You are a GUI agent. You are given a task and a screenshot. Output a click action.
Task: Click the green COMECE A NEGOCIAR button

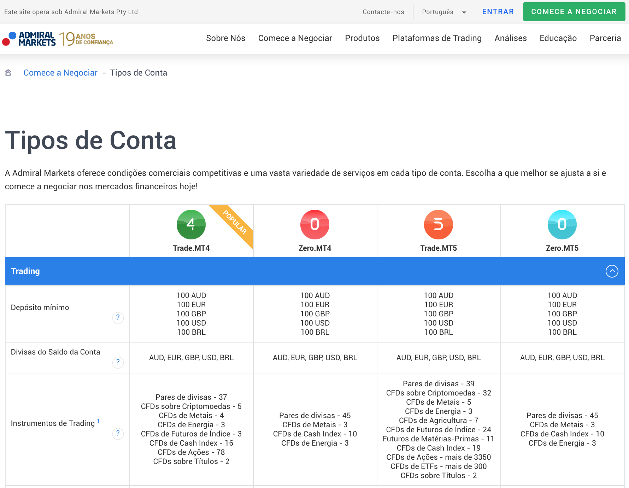click(x=574, y=12)
